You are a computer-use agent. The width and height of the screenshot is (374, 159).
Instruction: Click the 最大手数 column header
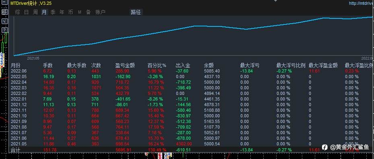pyautogui.click(x=76, y=65)
